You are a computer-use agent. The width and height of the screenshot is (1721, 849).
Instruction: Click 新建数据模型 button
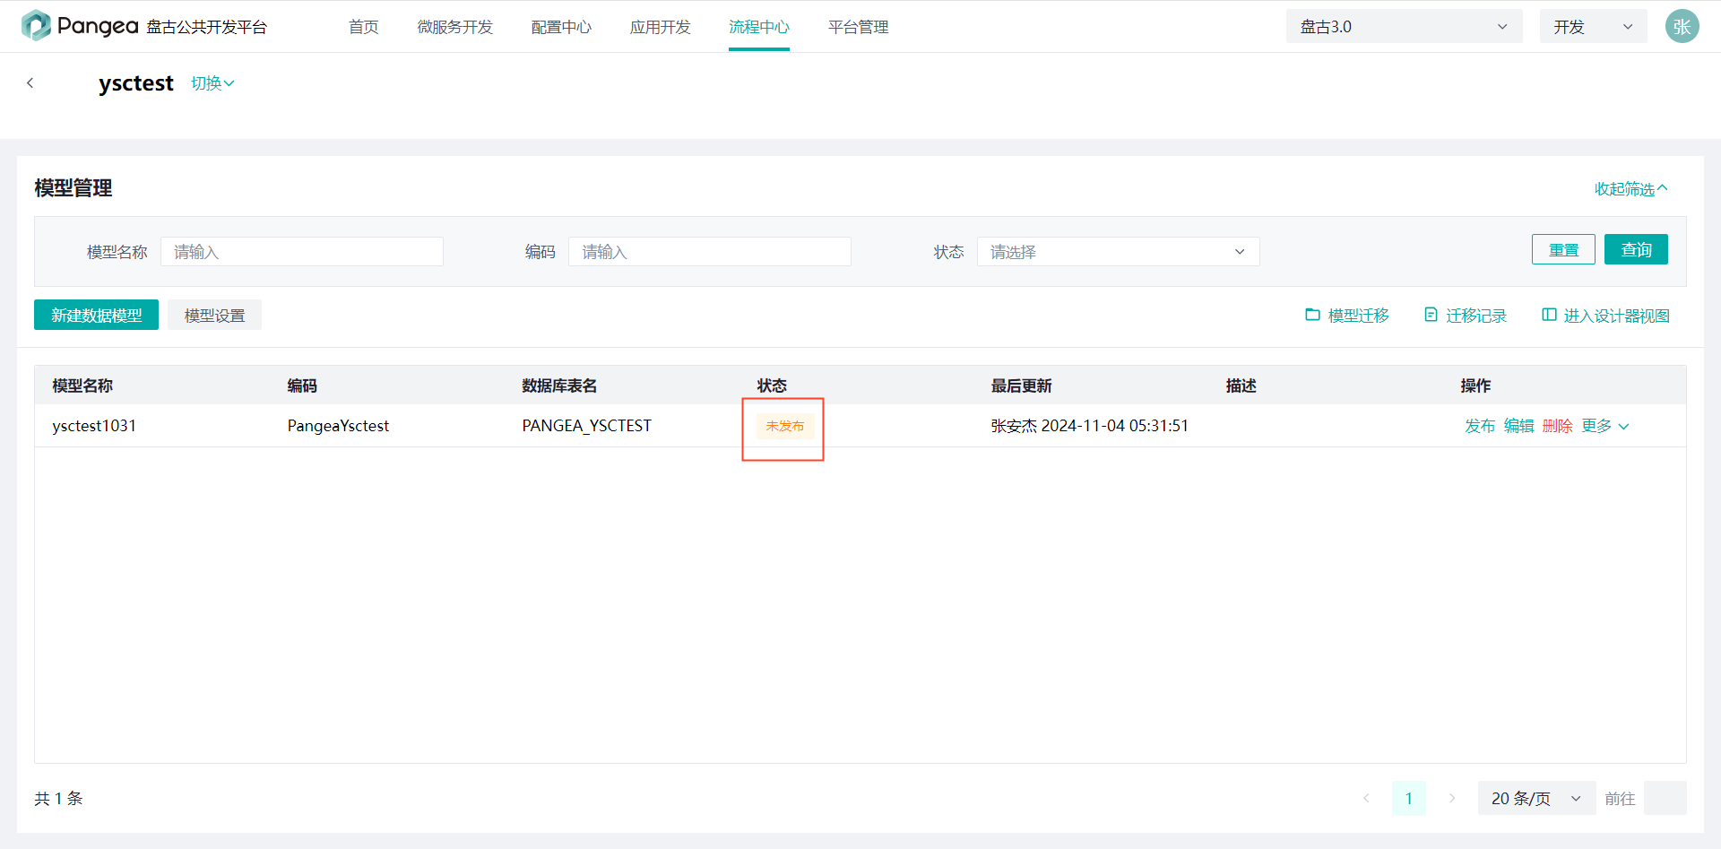(96, 315)
